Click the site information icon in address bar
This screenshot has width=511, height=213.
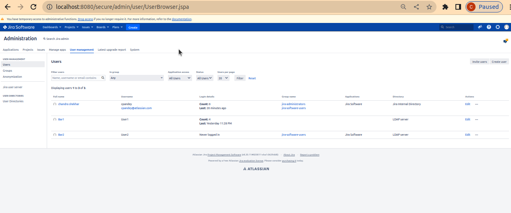[49, 7]
